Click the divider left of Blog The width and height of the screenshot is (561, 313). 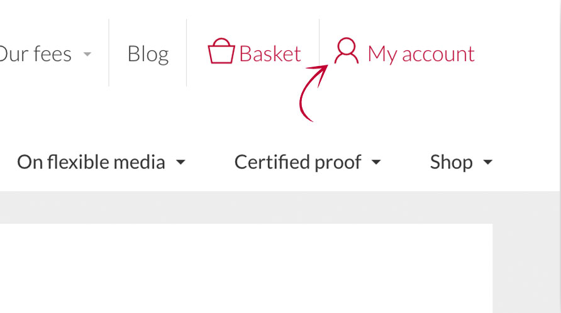[109, 53]
